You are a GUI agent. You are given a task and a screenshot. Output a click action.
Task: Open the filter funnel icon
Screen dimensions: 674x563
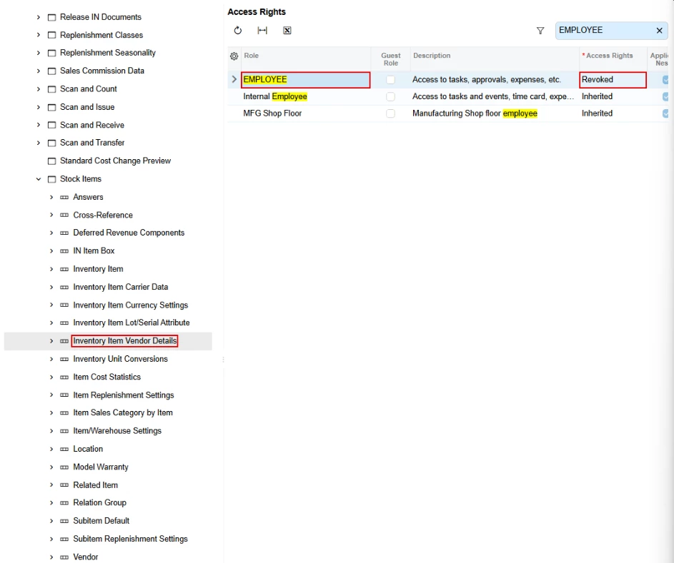(x=540, y=31)
